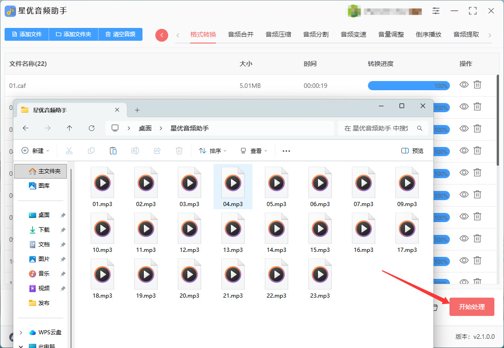
Task: Select the 13.mp3 file
Action: tap(233, 233)
